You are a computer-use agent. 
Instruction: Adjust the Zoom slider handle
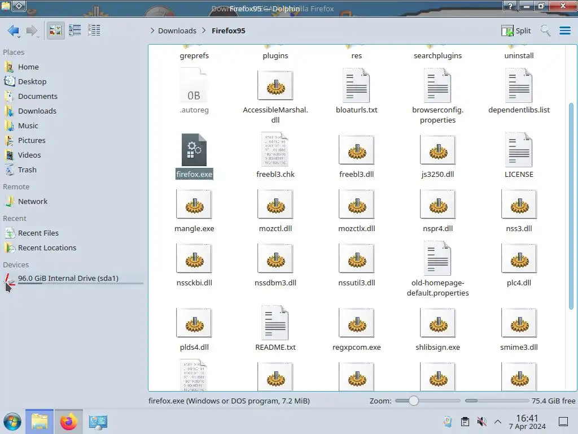414,401
